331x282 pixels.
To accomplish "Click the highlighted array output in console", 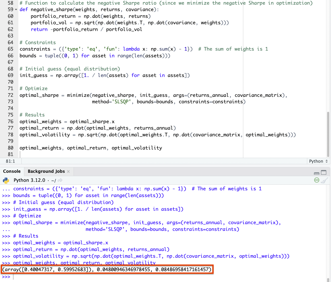I will point(107,270).
